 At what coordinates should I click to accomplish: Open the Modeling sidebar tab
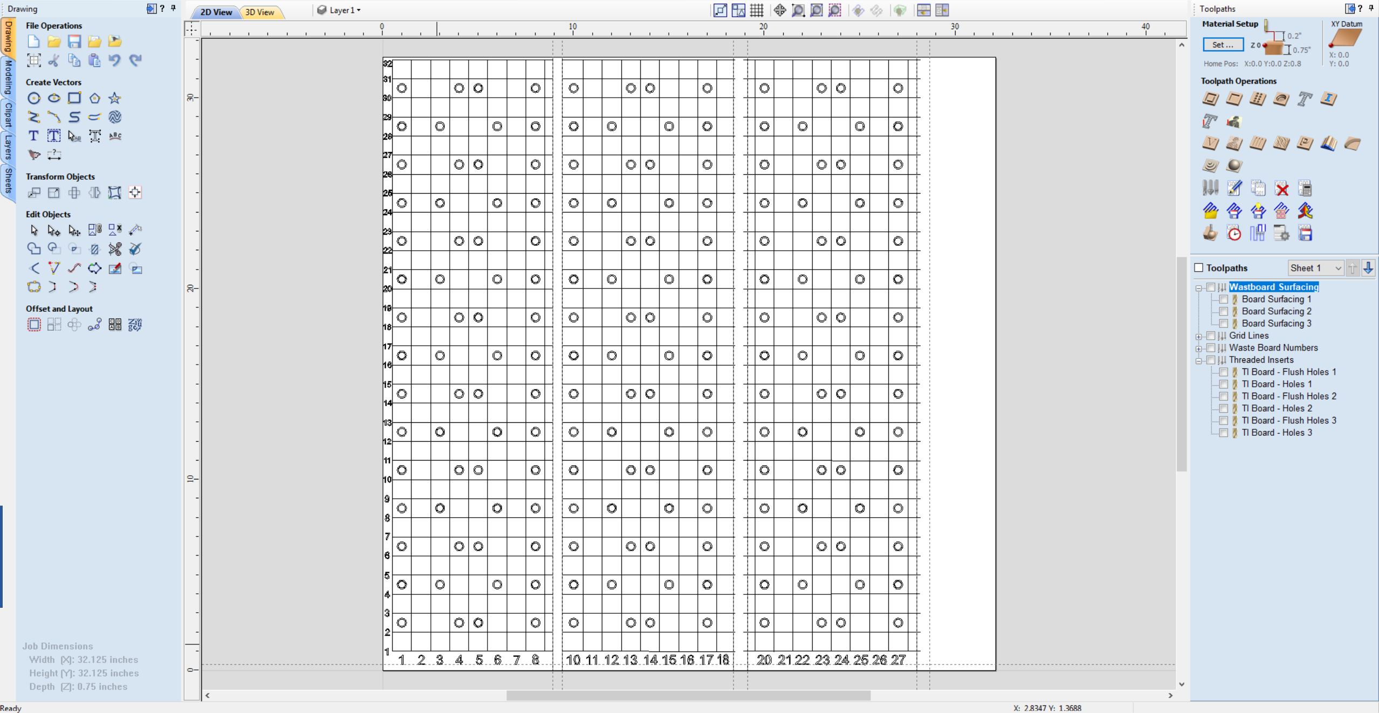click(8, 76)
